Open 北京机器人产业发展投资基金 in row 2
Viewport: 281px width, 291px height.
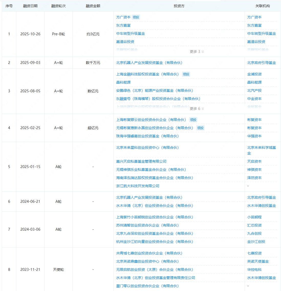149,63
